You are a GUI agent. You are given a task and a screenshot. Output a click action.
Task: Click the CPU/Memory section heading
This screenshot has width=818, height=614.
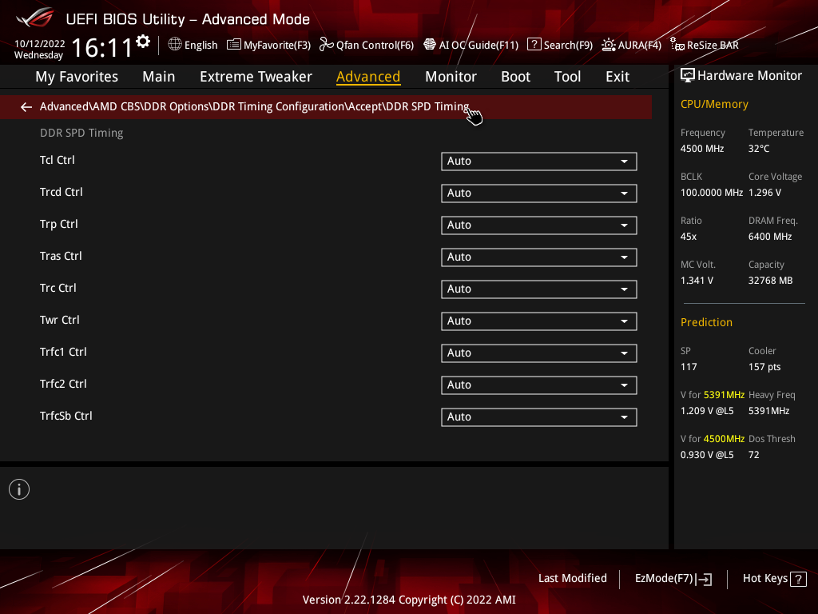pos(714,105)
